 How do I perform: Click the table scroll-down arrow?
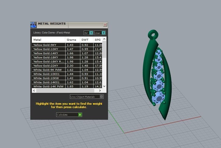pyautogui.click(x=104, y=86)
